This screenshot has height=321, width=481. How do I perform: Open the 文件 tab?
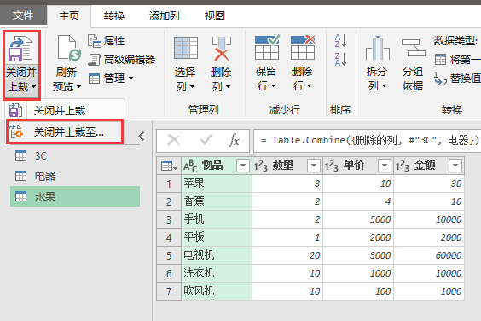point(23,15)
